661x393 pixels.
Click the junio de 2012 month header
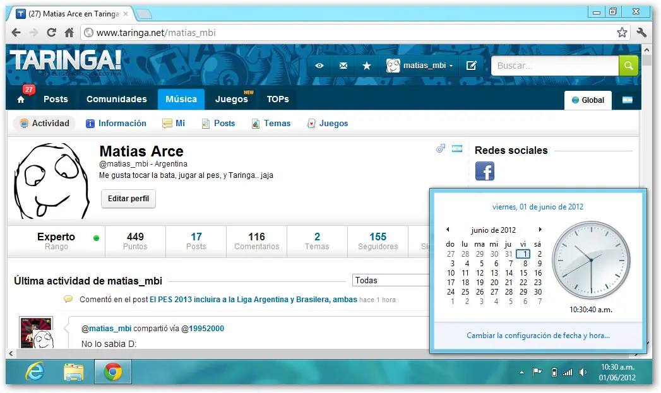493,230
